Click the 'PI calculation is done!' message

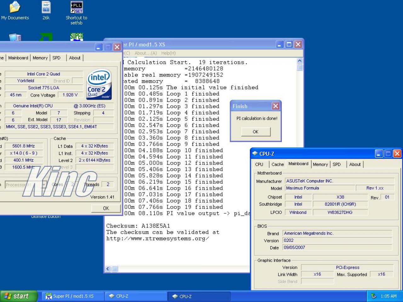click(x=257, y=119)
